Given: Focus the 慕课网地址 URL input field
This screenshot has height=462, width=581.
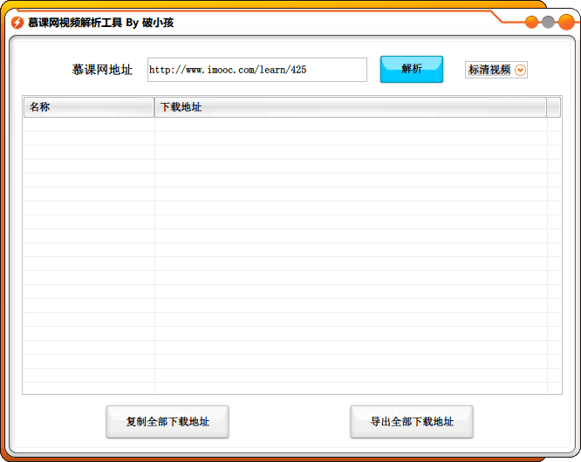Looking at the screenshot, I should coord(257,70).
